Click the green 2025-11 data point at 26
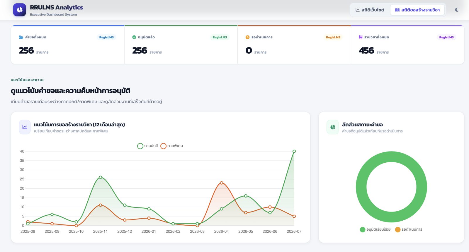 pyautogui.click(x=101, y=177)
